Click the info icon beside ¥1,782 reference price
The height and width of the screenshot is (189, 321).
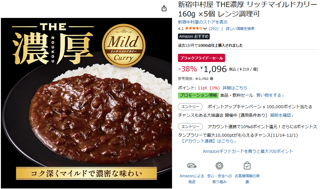pyautogui.click(x=212, y=79)
